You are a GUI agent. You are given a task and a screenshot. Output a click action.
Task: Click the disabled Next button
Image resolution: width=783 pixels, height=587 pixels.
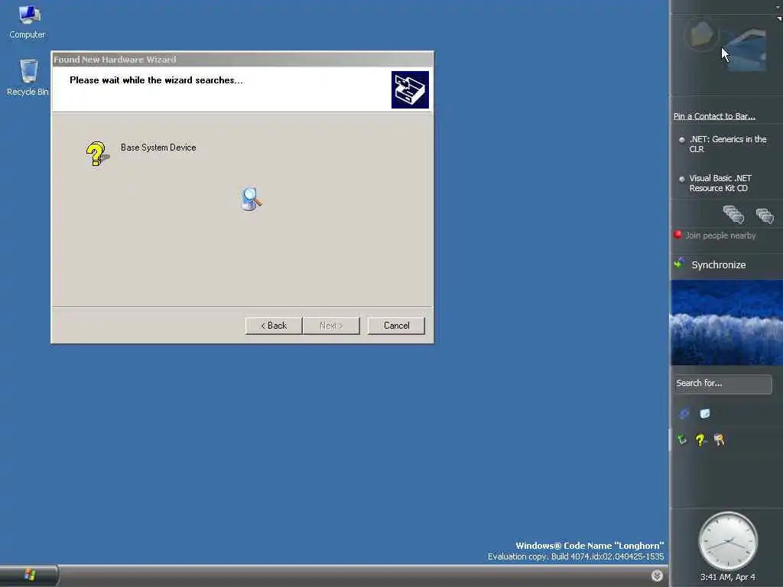pos(331,326)
